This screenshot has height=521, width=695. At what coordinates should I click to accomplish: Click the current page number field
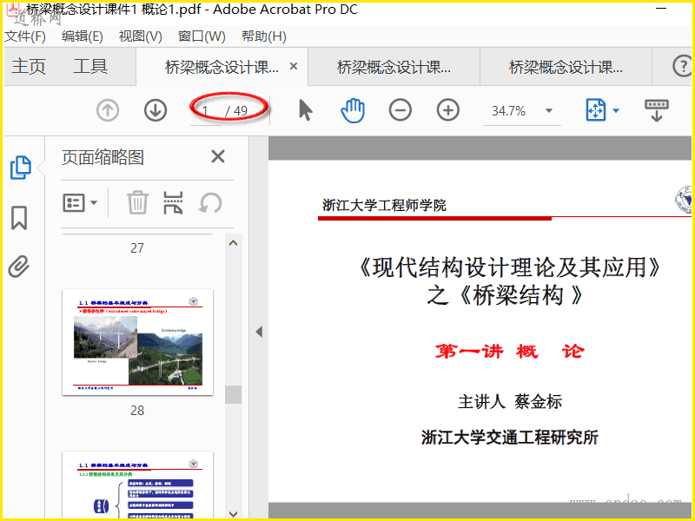tap(206, 111)
